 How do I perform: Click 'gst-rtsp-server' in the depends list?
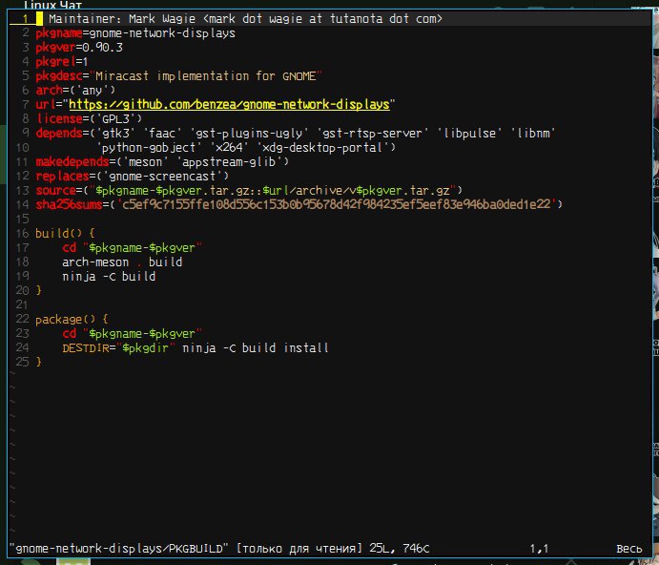[372, 134]
